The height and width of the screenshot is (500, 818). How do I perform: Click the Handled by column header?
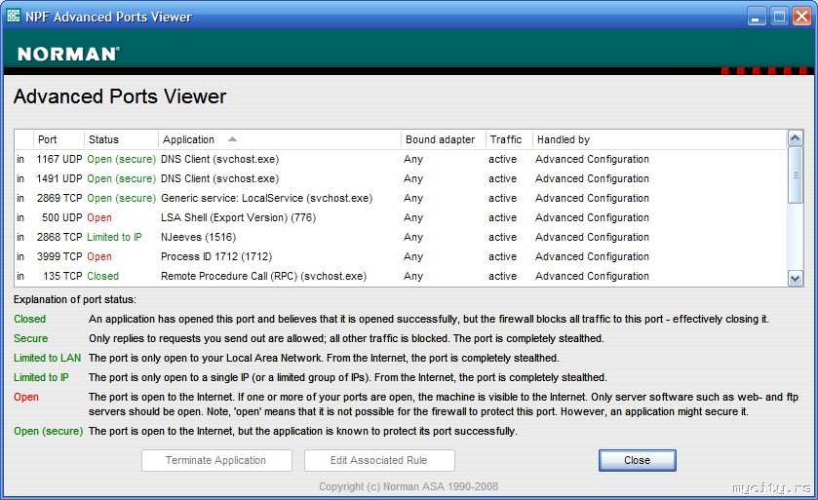click(660, 139)
